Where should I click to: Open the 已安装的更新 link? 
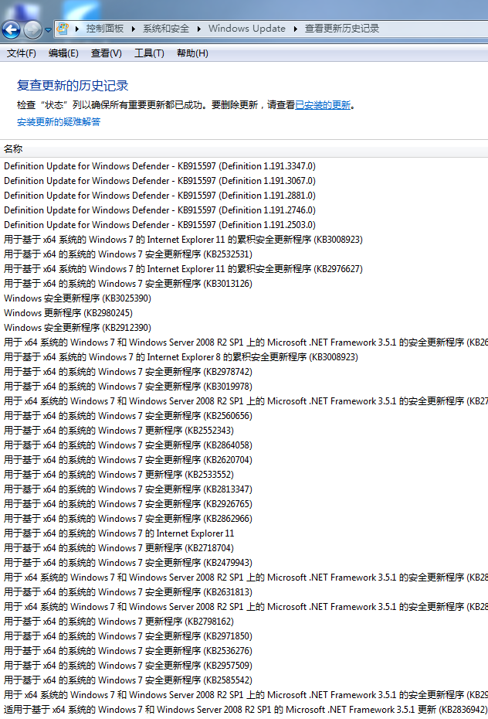click(x=323, y=105)
